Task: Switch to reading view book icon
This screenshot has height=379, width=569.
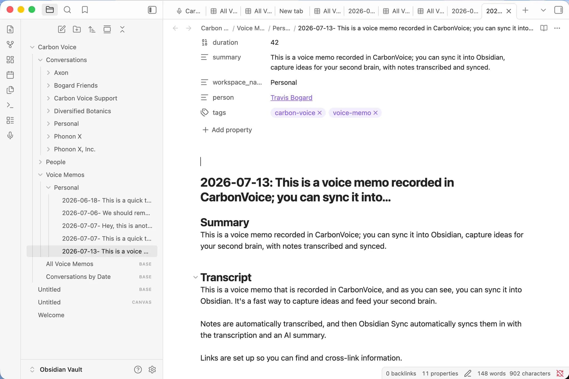Action: point(544,28)
